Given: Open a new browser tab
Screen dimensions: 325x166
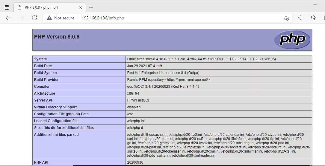Looking at the screenshot, I should coord(91,7).
